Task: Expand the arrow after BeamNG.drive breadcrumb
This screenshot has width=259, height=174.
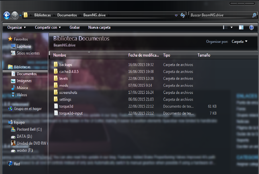Action: (x=109, y=15)
